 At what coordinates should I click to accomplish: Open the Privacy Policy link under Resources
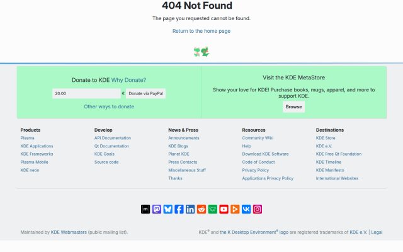[256, 170]
